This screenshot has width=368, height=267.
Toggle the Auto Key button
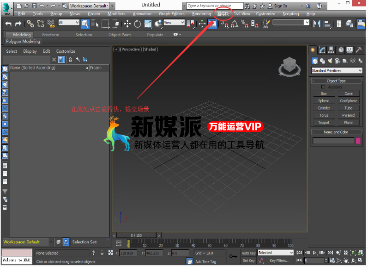click(x=248, y=253)
